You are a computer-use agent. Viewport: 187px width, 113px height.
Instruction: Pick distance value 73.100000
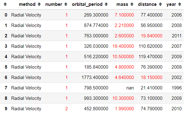[x=151, y=98]
